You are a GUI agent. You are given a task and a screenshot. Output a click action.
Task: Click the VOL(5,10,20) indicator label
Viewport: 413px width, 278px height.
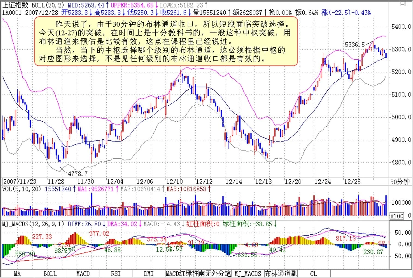(x=21, y=189)
